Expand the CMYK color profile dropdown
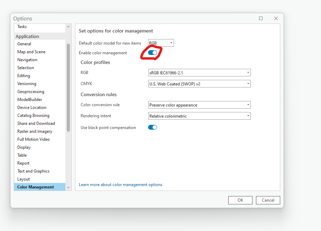 [199, 84]
